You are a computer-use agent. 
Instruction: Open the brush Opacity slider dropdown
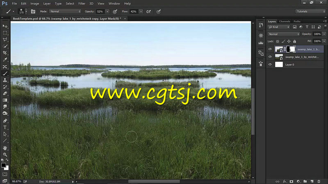point(107,11)
